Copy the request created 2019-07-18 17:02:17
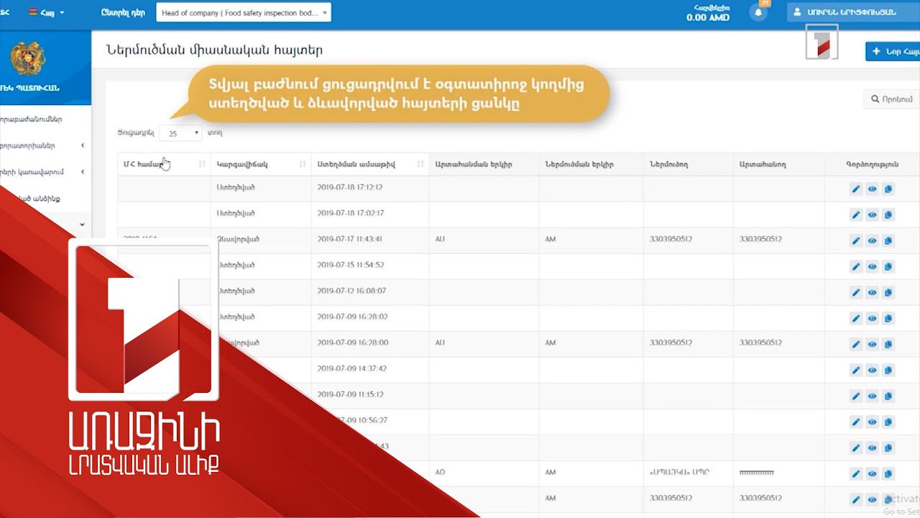The image size is (920, 518). pyautogui.click(x=888, y=215)
